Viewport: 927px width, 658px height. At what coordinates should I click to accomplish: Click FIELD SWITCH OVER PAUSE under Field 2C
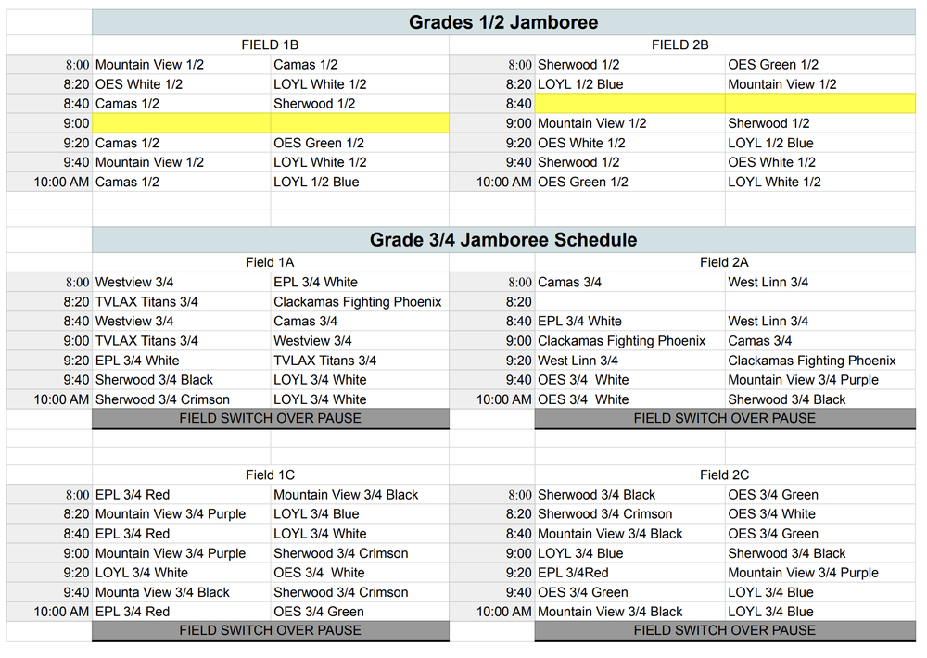click(724, 631)
